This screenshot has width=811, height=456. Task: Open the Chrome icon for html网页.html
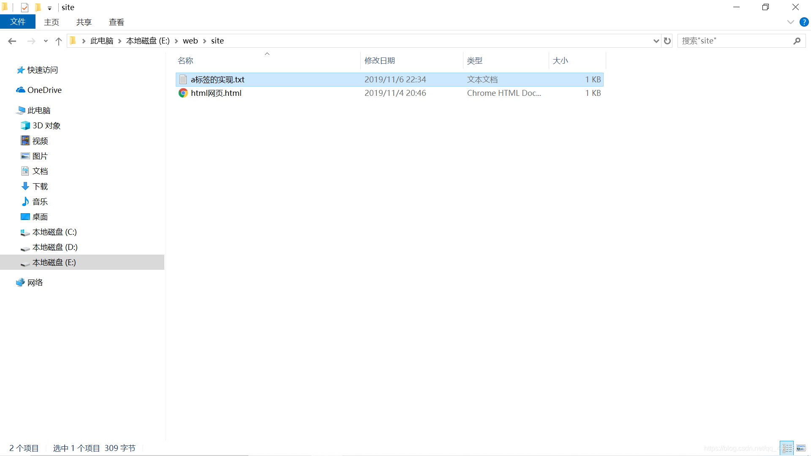coord(183,93)
